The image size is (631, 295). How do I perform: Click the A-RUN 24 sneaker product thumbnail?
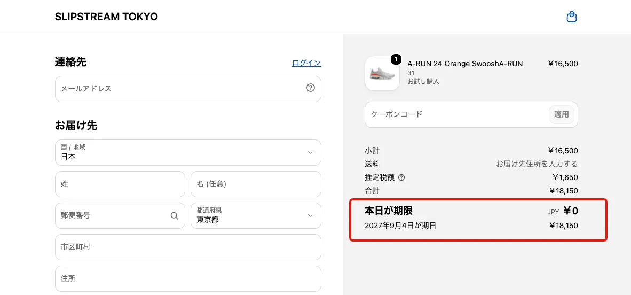pyautogui.click(x=382, y=73)
